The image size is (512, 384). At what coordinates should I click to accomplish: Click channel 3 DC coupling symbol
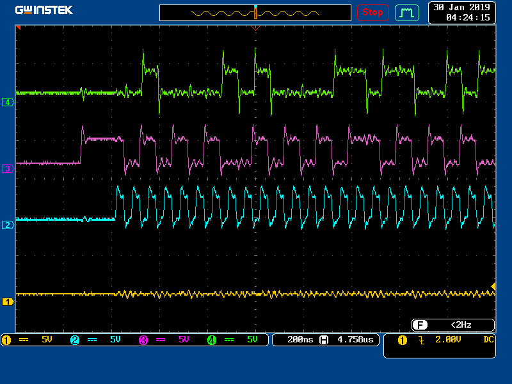click(x=161, y=340)
